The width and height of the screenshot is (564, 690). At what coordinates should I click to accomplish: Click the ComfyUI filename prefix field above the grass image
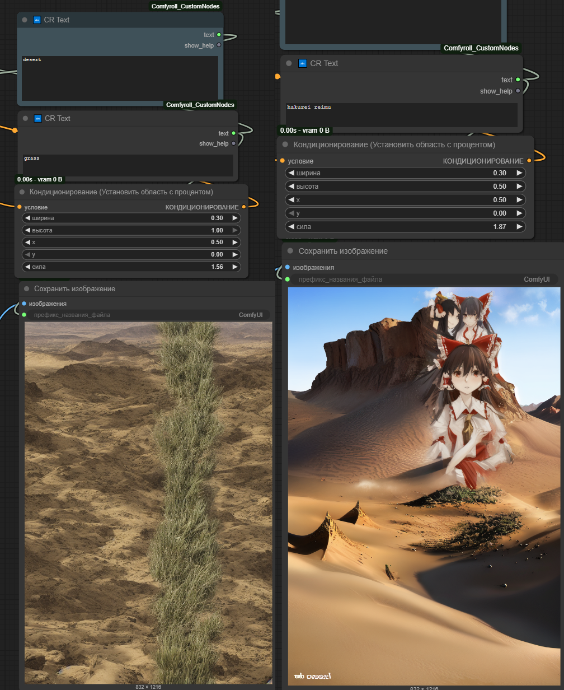pyautogui.click(x=148, y=315)
